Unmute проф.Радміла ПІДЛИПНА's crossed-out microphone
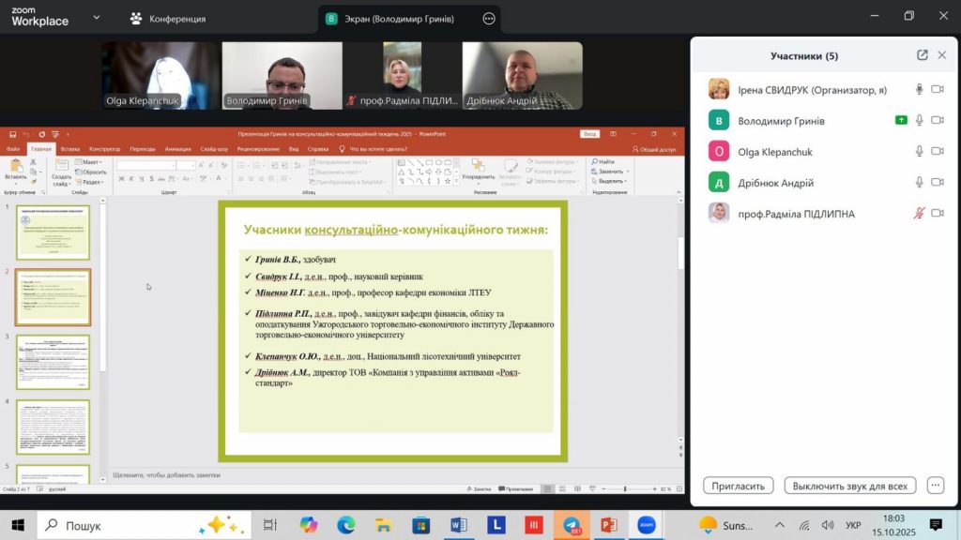 pos(920,213)
